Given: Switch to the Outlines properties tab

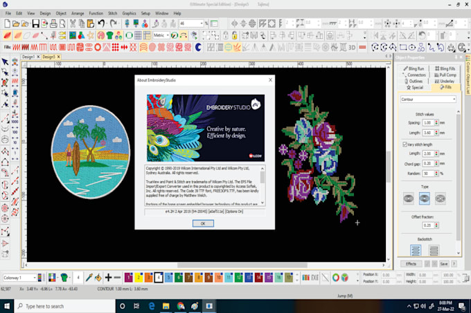Looking at the screenshot, I should (414, 81).
